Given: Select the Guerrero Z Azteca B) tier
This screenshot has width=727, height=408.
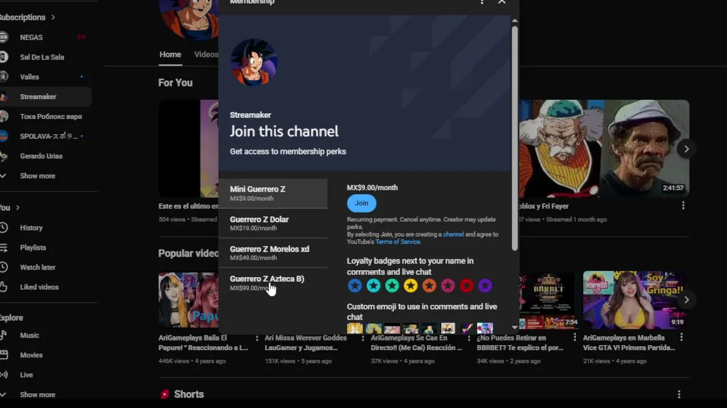Looking at the screenshot, I should (x=273, y=283).
